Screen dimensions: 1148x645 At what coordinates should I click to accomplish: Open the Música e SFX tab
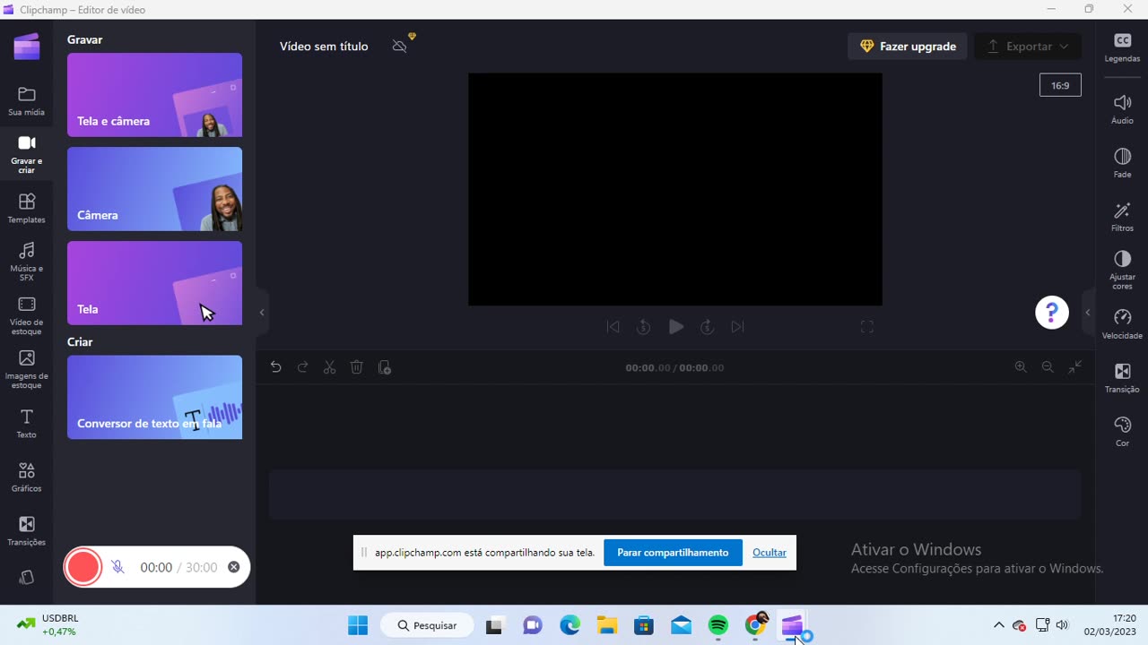(27, 262)
